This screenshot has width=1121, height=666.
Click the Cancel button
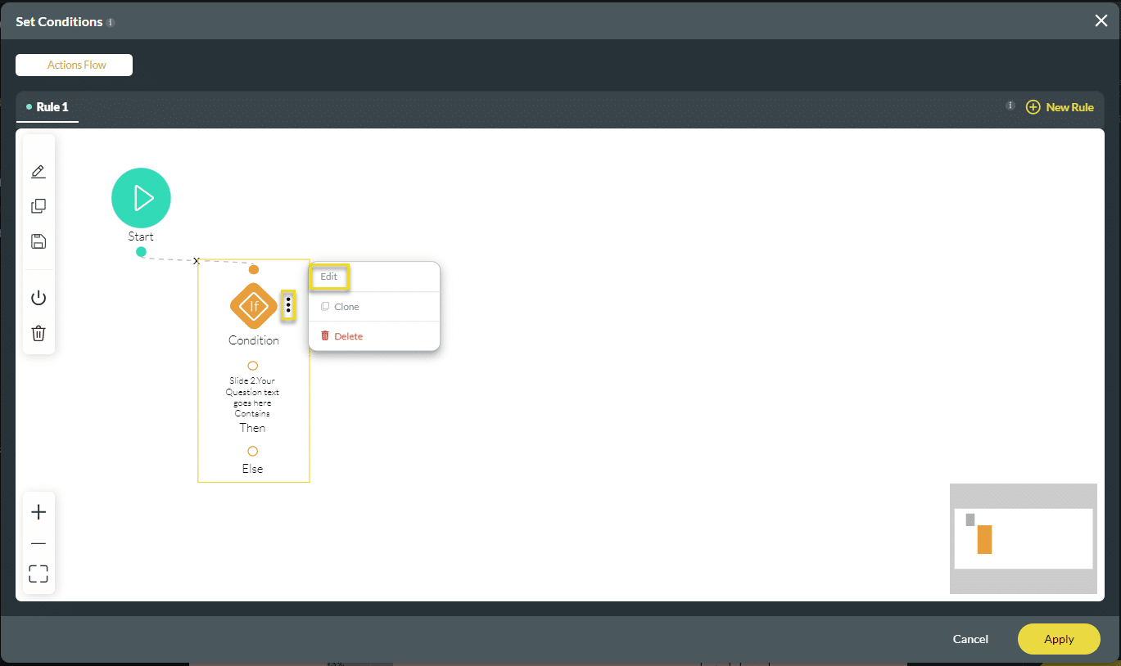970,639
